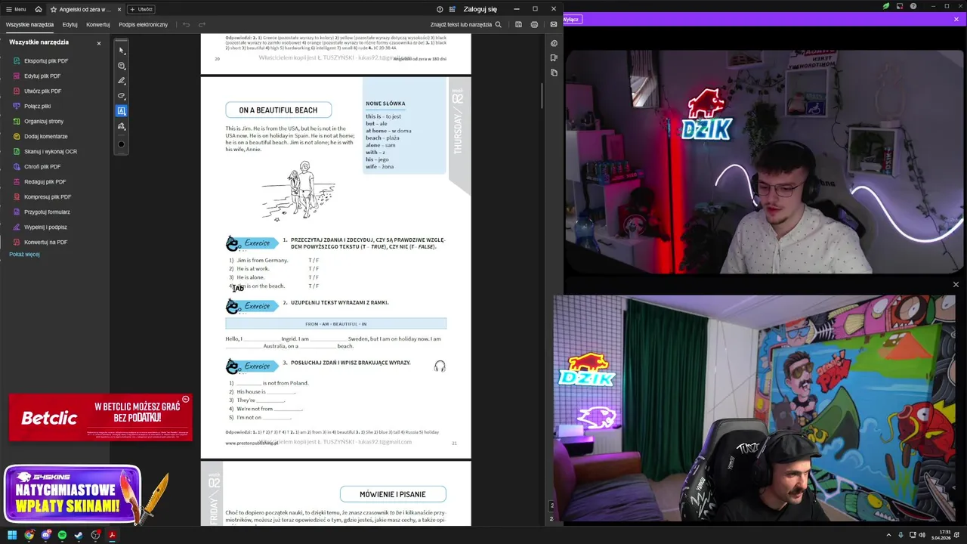Open the right rail bookmarks icon

(x=554, y=57)
